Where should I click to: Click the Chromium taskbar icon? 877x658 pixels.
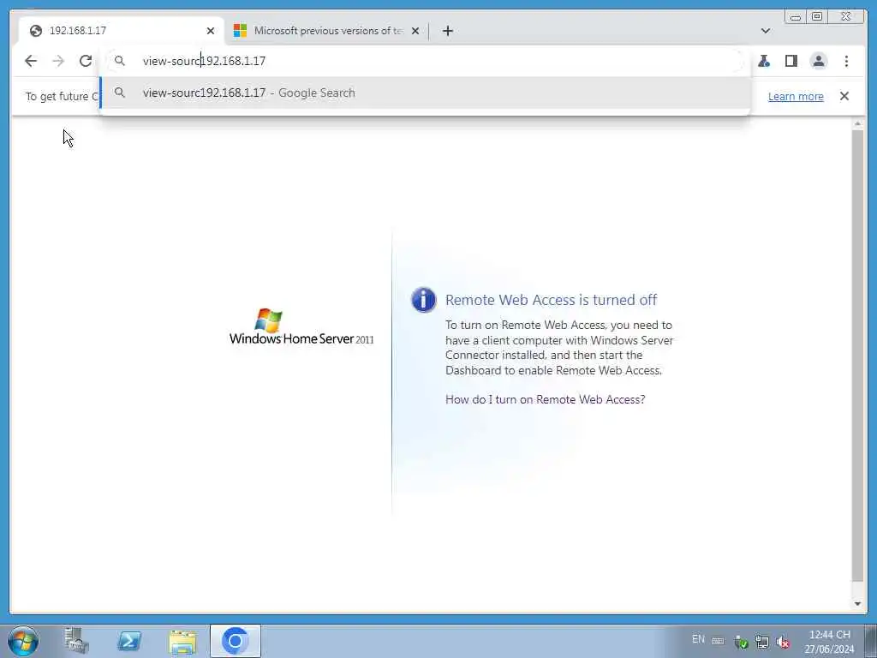pos(235,641)
